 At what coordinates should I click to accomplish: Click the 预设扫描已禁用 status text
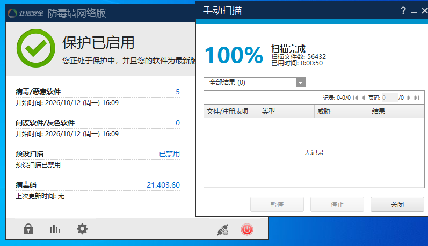(38, 165)
